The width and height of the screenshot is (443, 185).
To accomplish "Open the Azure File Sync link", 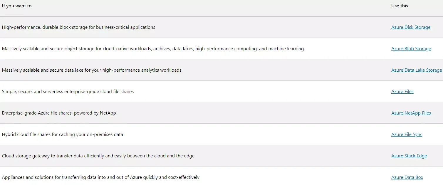I will pyautogui.click(x=407, y=134).
